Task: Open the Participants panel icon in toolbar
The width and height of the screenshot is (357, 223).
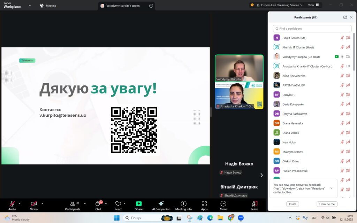Action: (73, 204)
